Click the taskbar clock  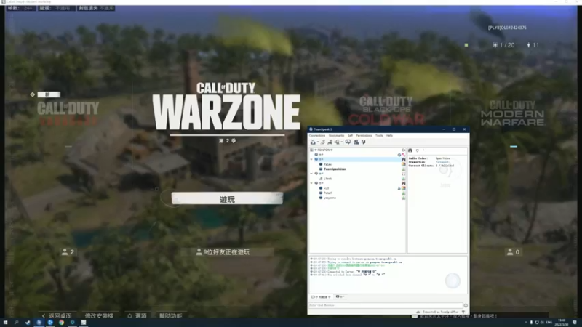click(x=562, y=323)
